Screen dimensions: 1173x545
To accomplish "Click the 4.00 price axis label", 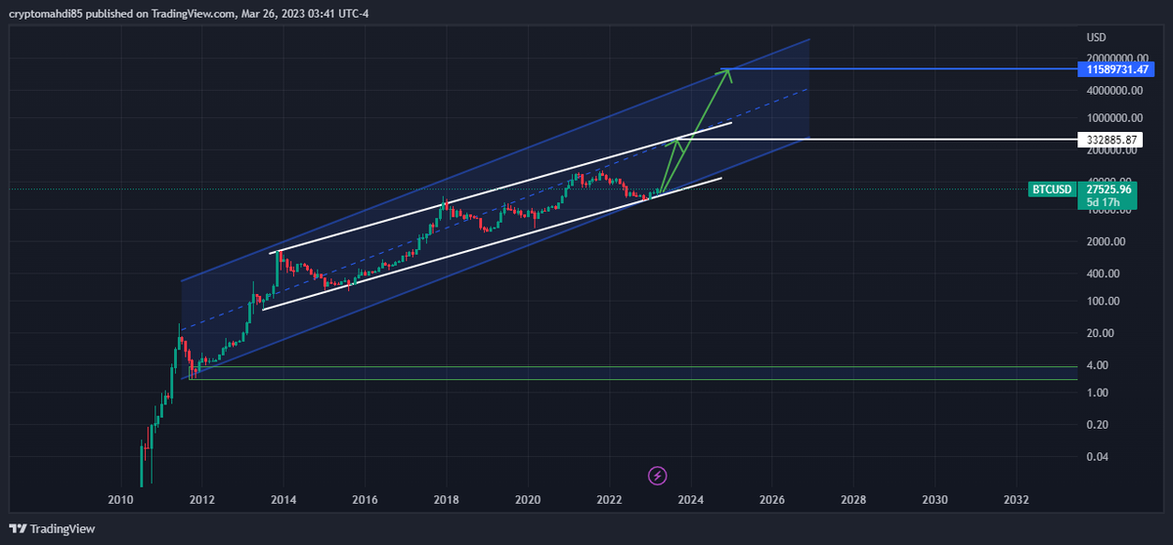I will tap(1097, 365).
